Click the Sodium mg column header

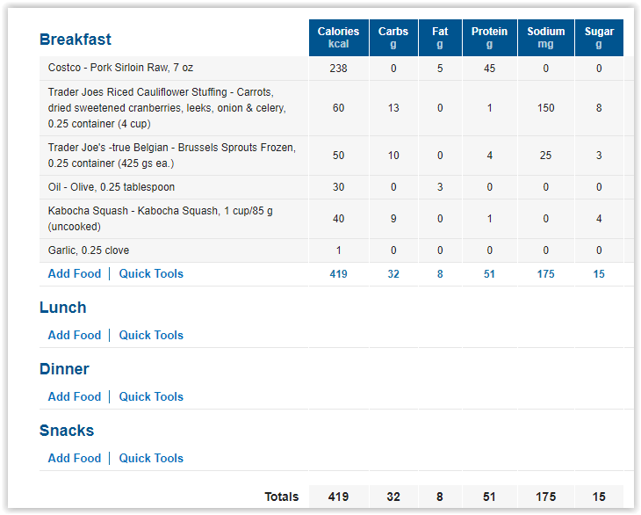pos(546,38)
